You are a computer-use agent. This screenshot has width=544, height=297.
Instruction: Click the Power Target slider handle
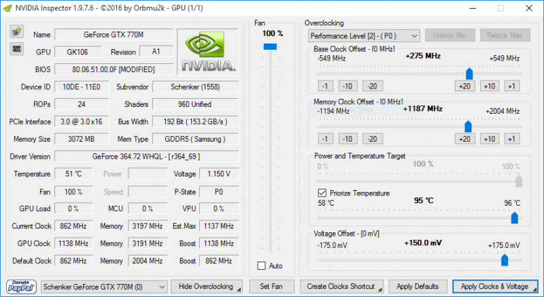tap(519, 181)
